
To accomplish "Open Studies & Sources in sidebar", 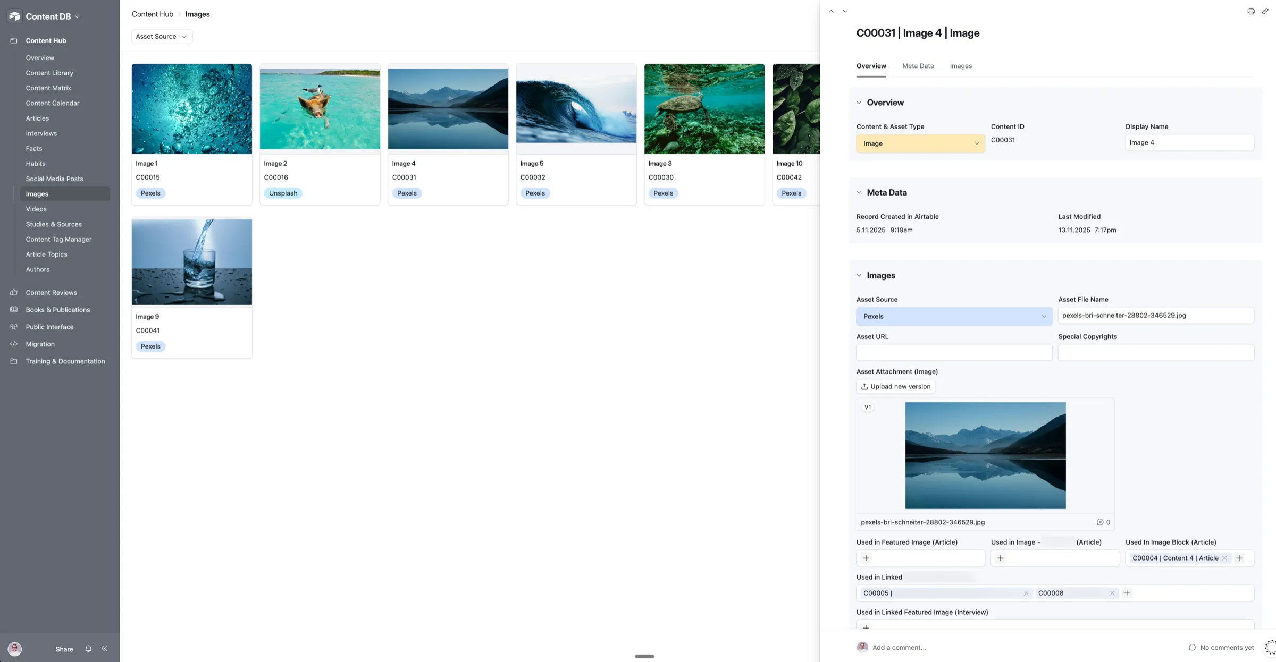I will (x=54, y=224).
